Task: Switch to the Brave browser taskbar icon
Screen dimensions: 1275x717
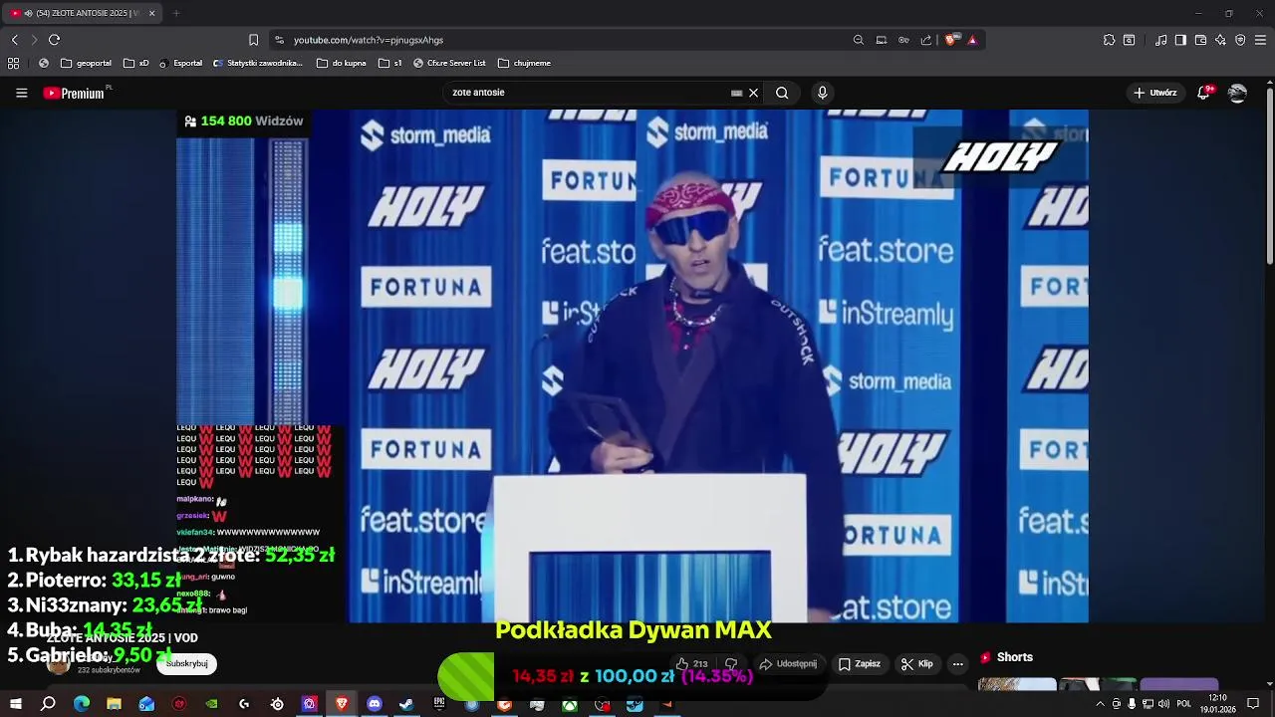Action: tap(342, 704)
